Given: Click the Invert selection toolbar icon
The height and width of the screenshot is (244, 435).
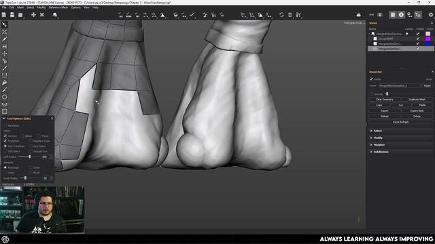Looking at the screenshot, I should [x=137, y=15].
